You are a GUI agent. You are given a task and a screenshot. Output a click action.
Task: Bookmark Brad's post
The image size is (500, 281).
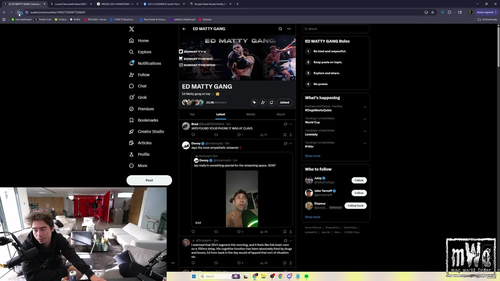(x=285, y=135)
